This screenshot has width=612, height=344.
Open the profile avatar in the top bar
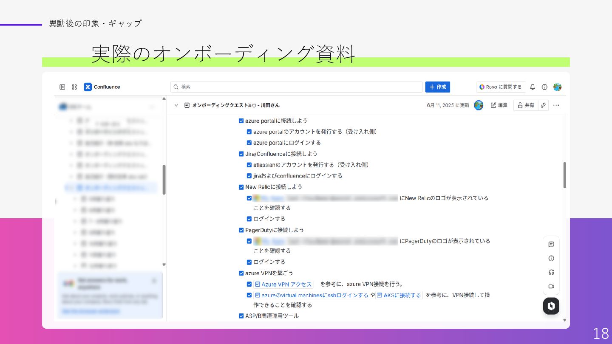pyautogui.click(x=558, y=87)
